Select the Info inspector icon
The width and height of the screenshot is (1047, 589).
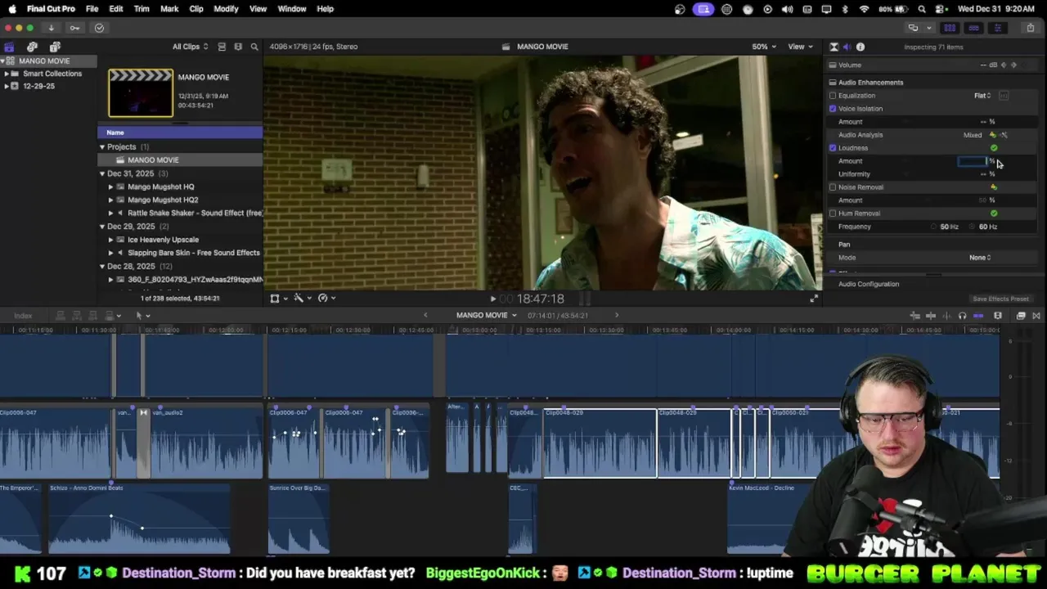861,47
